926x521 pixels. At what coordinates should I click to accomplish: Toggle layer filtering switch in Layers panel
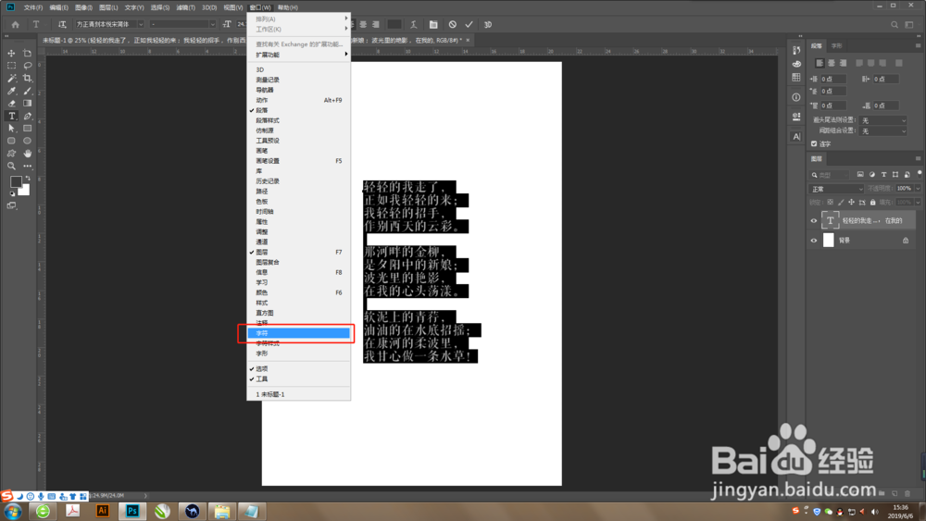point(919,174)
